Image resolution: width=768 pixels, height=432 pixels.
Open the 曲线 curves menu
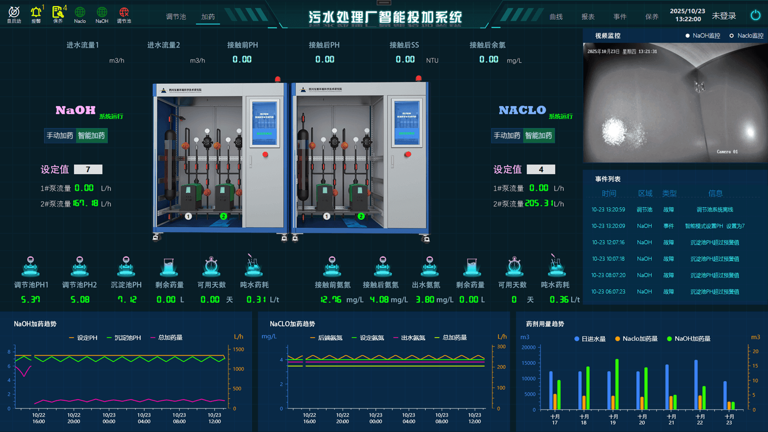click(x=556, y=17)
